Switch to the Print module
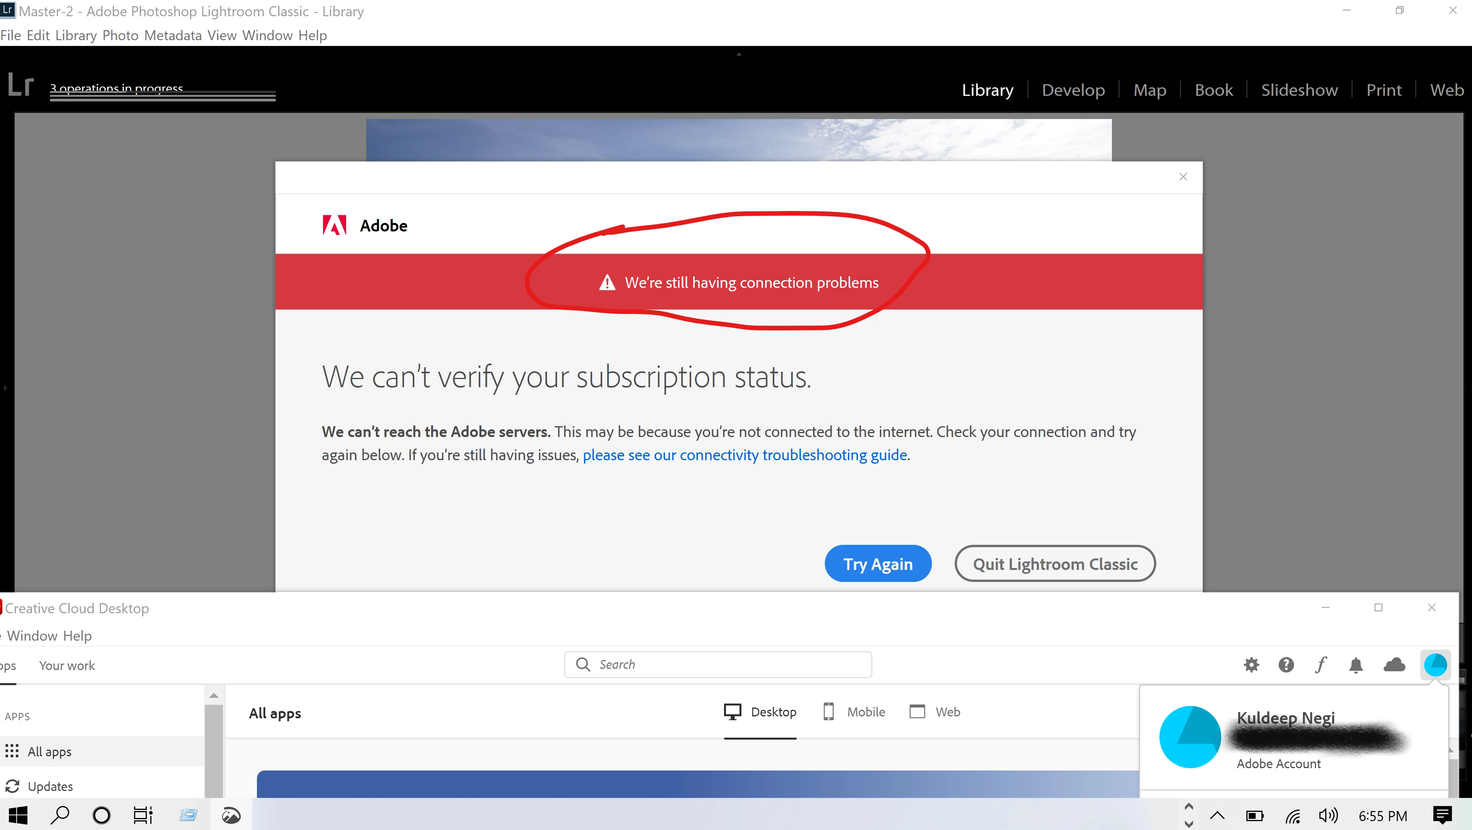 (1384, 90)
